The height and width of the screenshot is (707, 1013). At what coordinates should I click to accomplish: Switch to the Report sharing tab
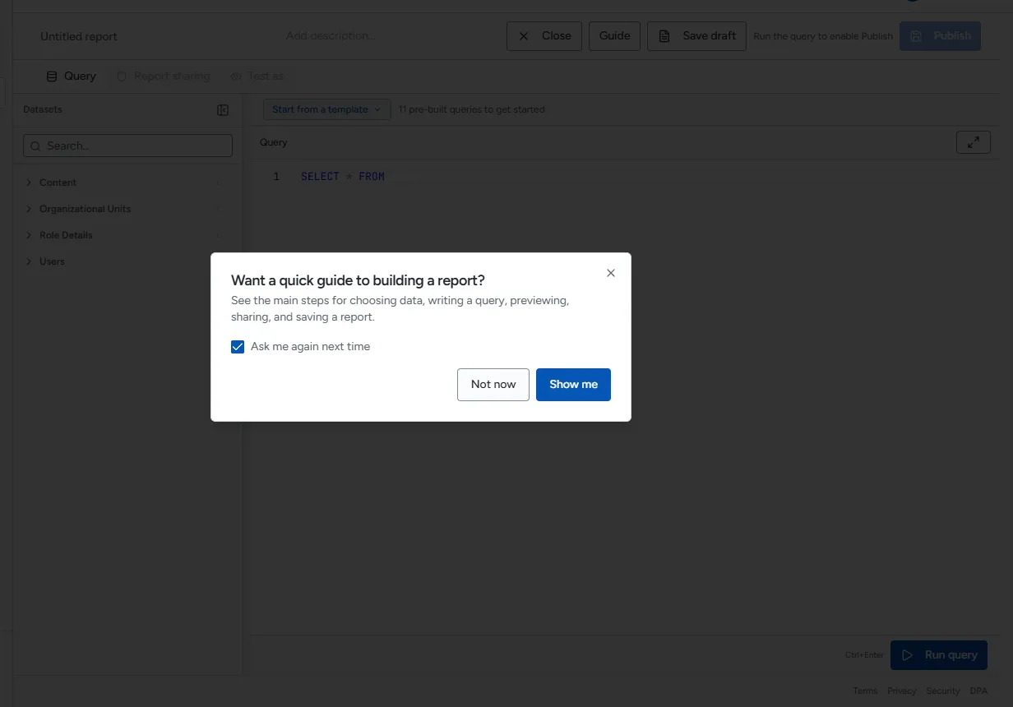[163, 76]
